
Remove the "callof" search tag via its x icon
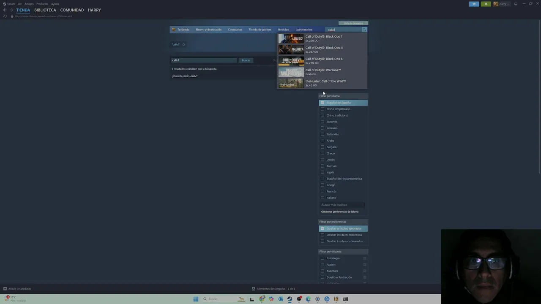tap(183, 44)
